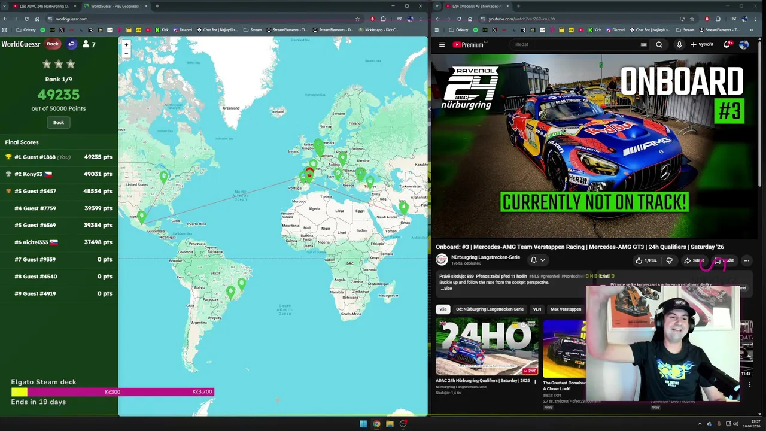Select the Max Verstappen filter chip
766x431 pixels.
point(566,309)
